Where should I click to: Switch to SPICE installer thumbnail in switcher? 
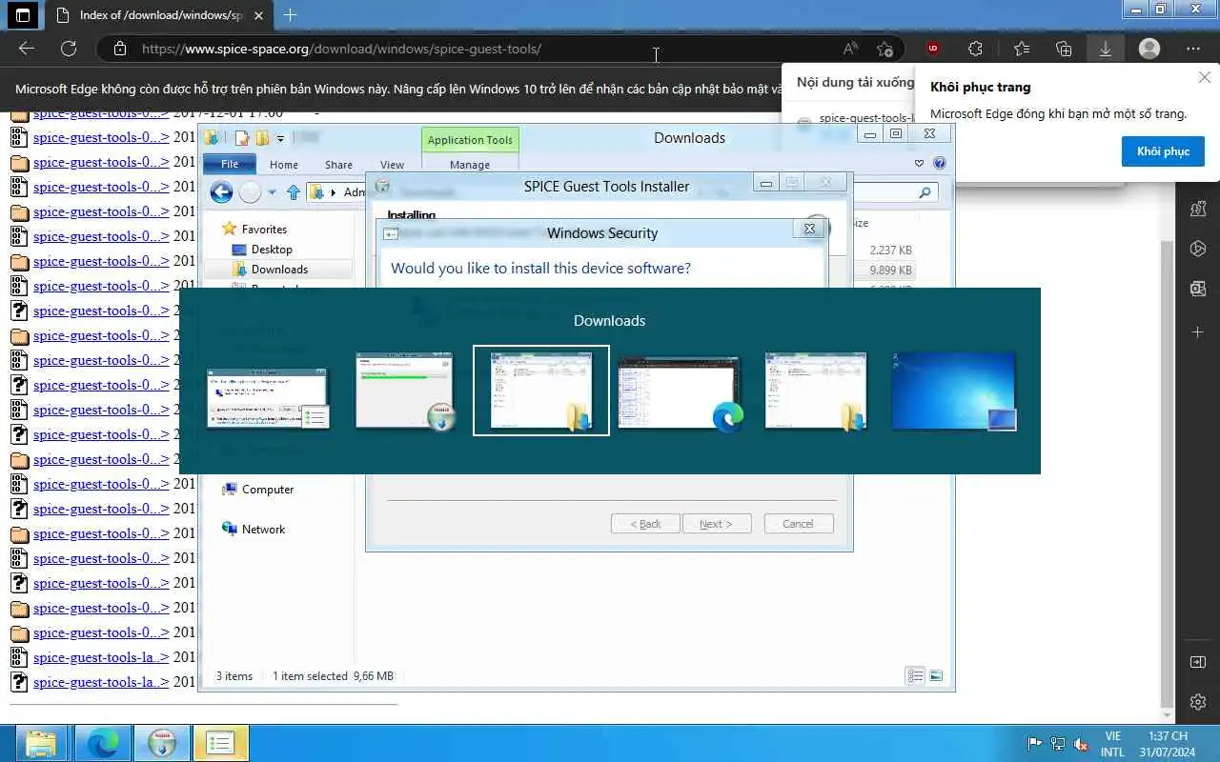click(405, 391)
